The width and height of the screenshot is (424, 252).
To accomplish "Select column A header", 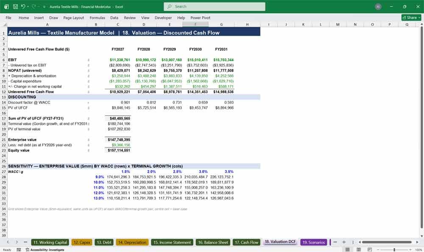I will click(47, 24).
